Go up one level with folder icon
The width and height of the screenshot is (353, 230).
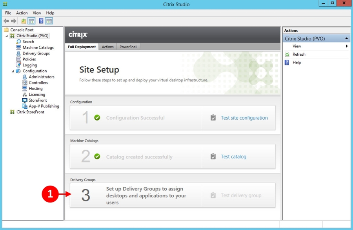[24, 21]
